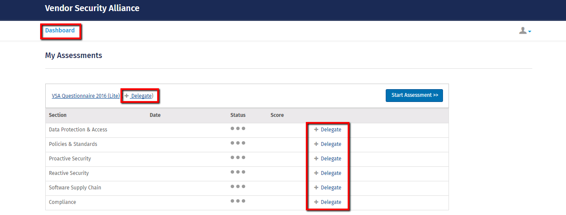Go to the Dashboard tab

pos(60,30)
